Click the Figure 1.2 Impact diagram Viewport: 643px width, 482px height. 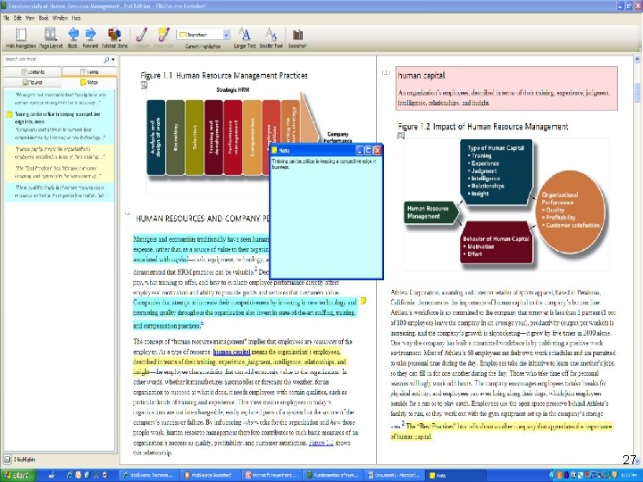pos(505,204)
